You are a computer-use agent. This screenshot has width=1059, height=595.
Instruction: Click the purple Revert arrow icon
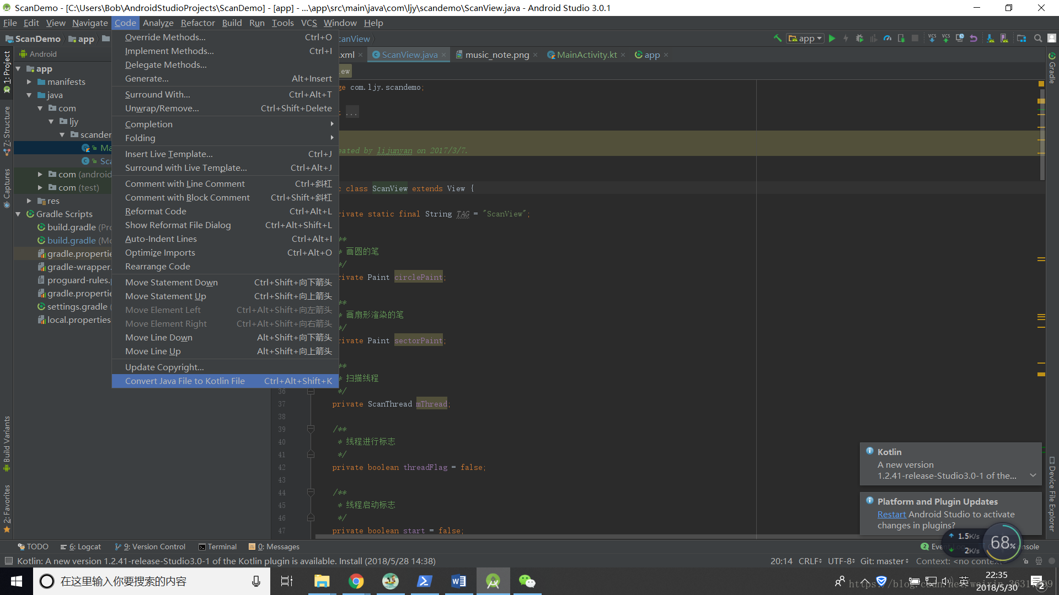point(974,39)
